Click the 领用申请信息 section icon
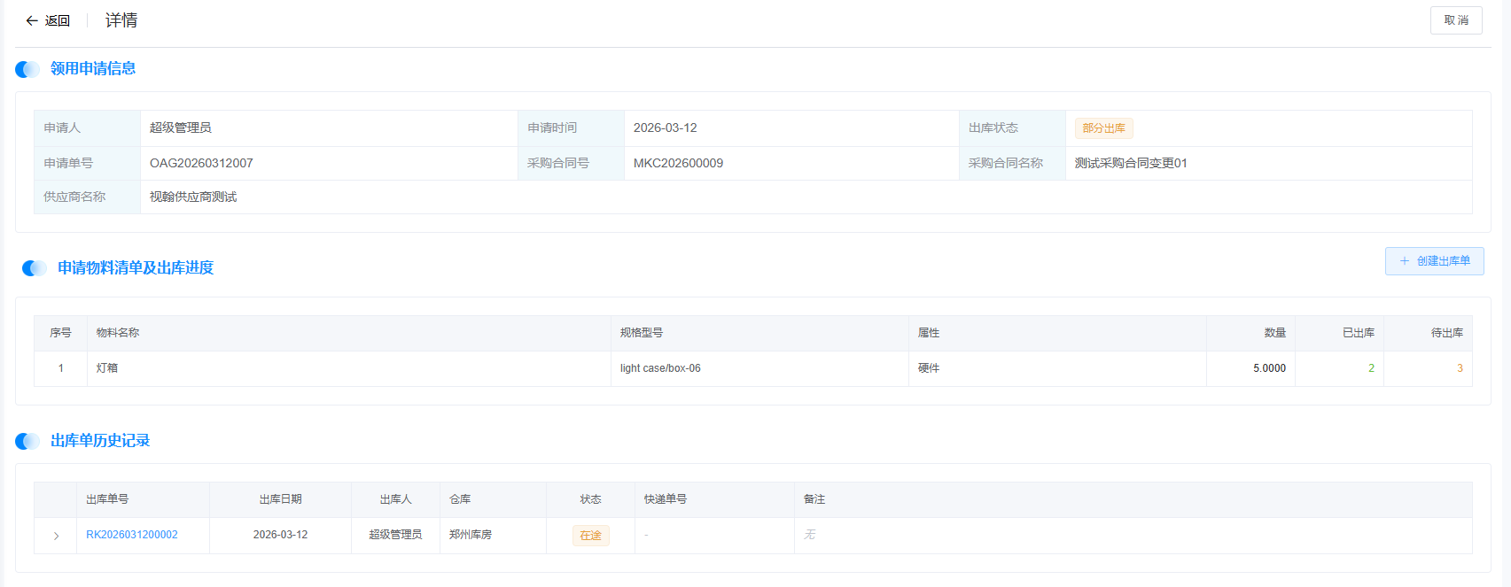Viewport: 1511px width, 587px height. pos(27,69)
